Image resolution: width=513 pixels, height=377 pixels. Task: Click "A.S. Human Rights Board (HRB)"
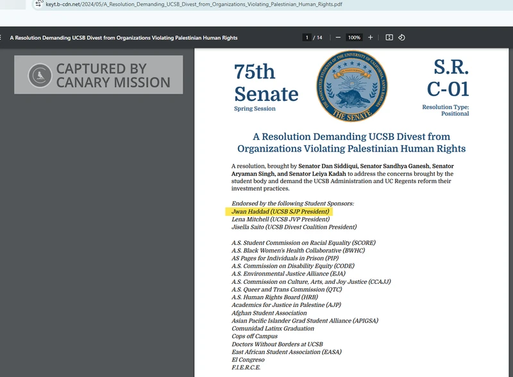tap(275, 297)
